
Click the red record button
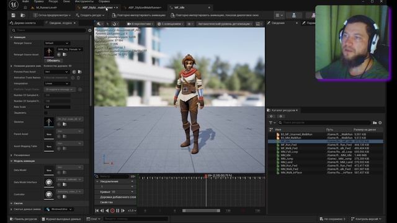point(112,211)
